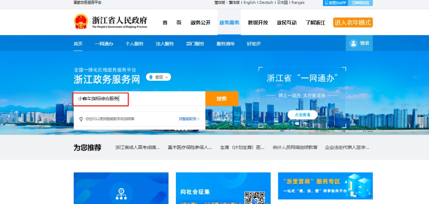Switch language to Deutsch
Image resolution: width=429 pixels, height=204 pixels.
coord(266,3)
